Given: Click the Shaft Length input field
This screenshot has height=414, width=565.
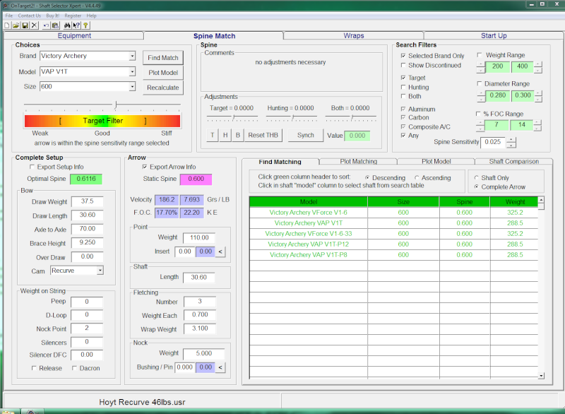Looking at the screenshot, I should click(199, 278).
